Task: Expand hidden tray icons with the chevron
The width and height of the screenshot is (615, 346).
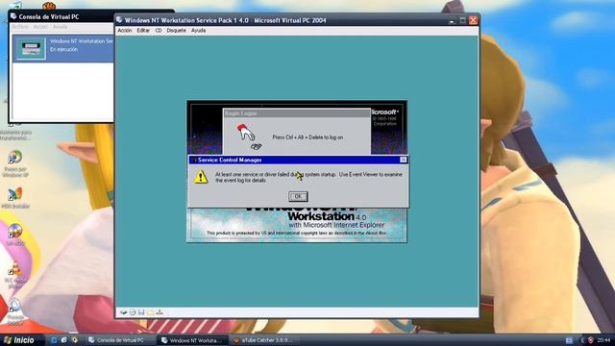Action: point(581,340)
